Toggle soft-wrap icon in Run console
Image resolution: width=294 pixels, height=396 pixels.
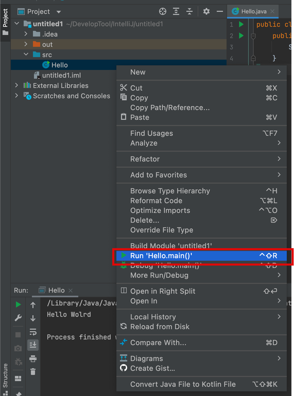[33, 332]
